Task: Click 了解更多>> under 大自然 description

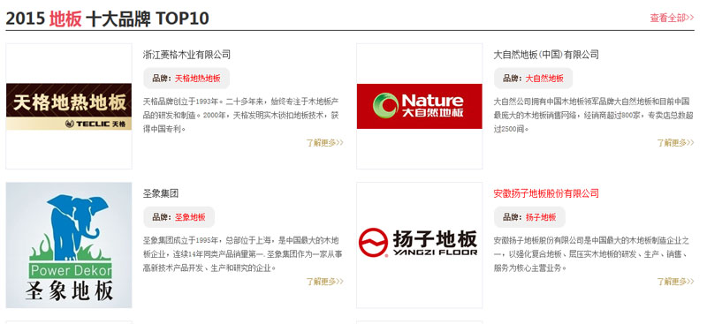Action: [675, 143]
